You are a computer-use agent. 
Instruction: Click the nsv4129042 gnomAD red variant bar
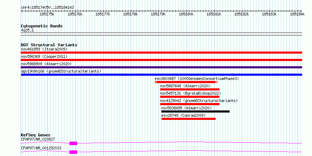[x=190, y=104]
